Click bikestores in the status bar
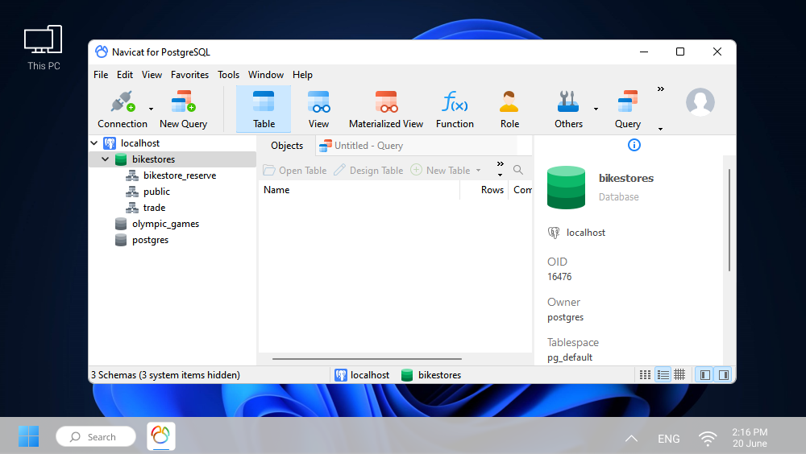Viewport: 806px width, 454px height. point(431,375)
